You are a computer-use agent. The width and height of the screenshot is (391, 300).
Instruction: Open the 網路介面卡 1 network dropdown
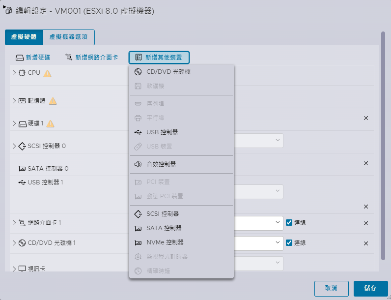click(x=258, y=223)
